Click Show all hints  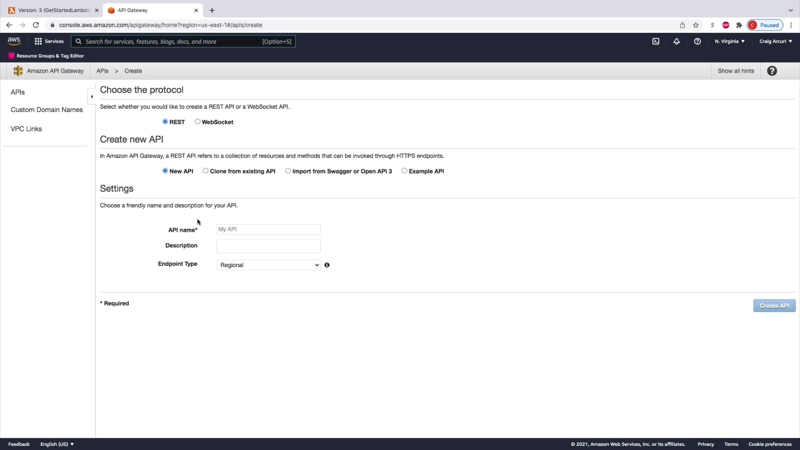pyautogui.click(x=736, y=71)
